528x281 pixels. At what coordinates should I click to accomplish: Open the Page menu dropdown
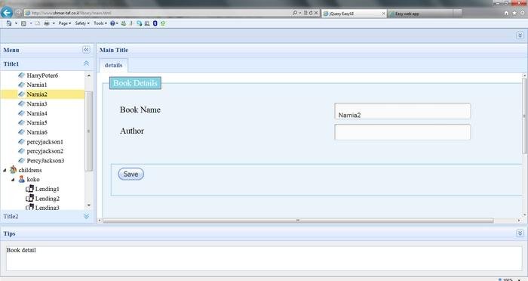[65, 23]
